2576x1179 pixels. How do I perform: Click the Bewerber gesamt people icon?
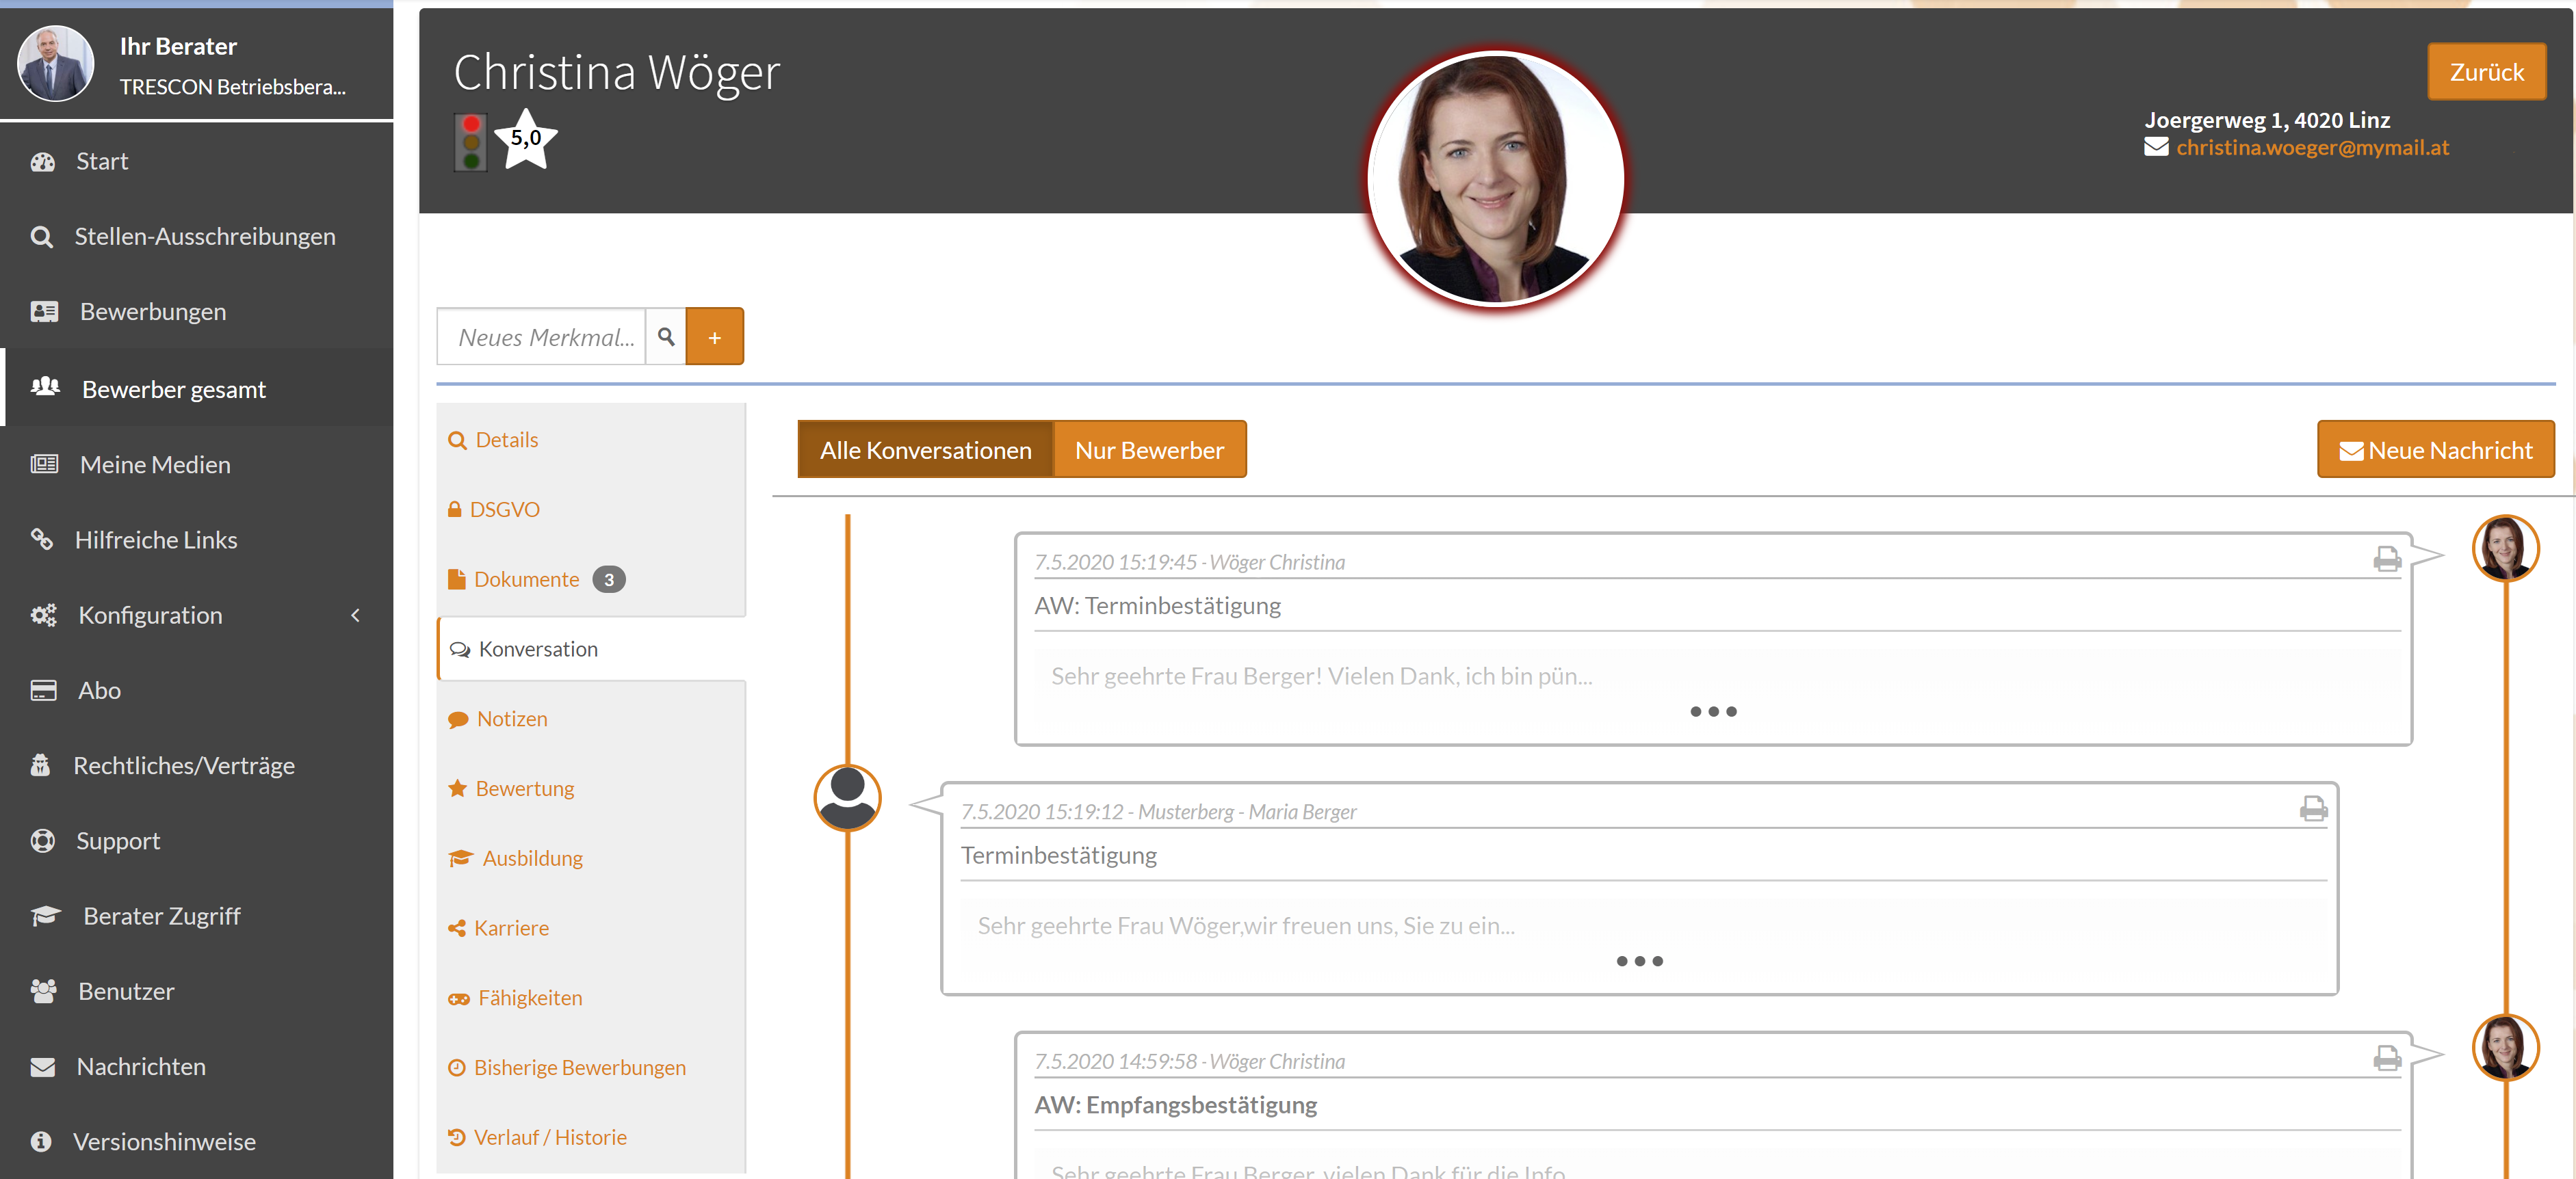tap(46, 388)
